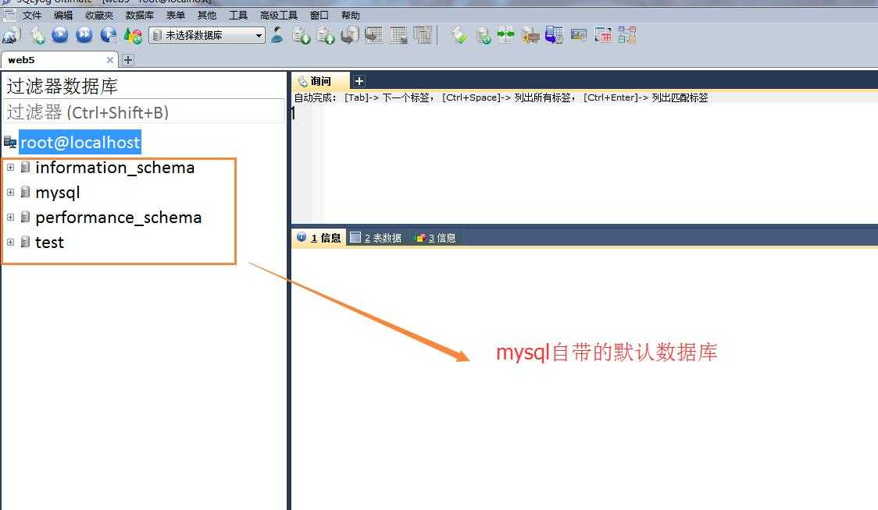Image resolution: width=878 pixels, height=510 pixels.
Task: Open Database Synchronization wizard icon
Action: pyautogui.click(x=483, y=36)
